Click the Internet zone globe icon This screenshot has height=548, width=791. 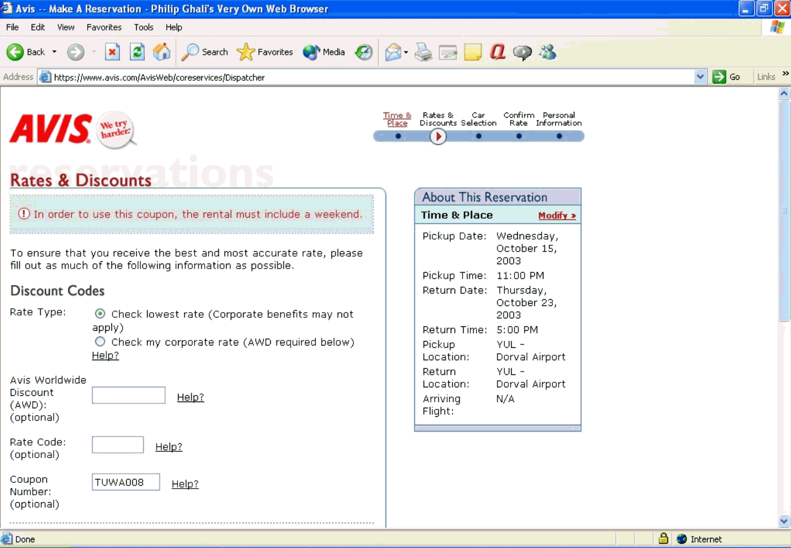[682, 539]
